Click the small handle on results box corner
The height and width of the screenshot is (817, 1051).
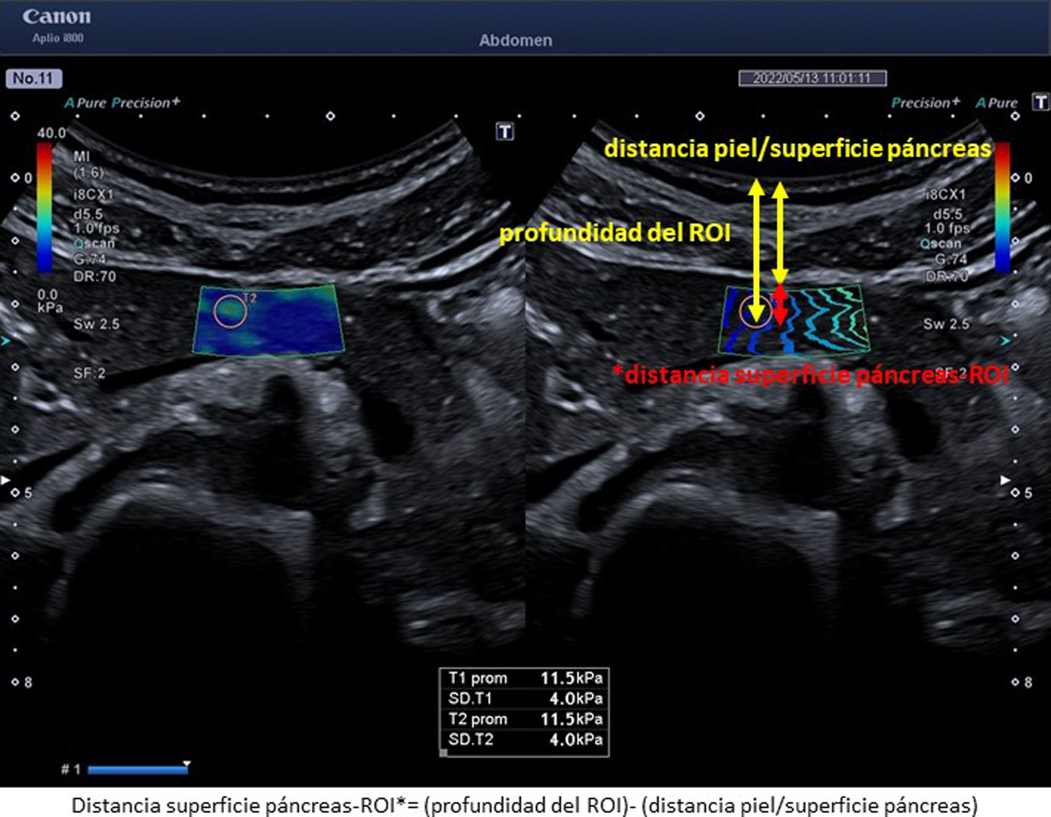tap(444, 753)
